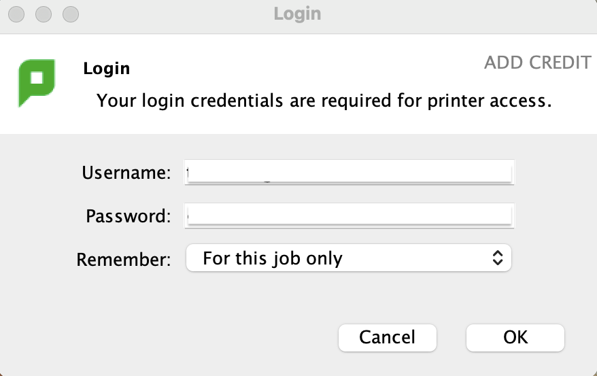Click the Remember: label
Screen dimensions: 597x376
(124, 260)
